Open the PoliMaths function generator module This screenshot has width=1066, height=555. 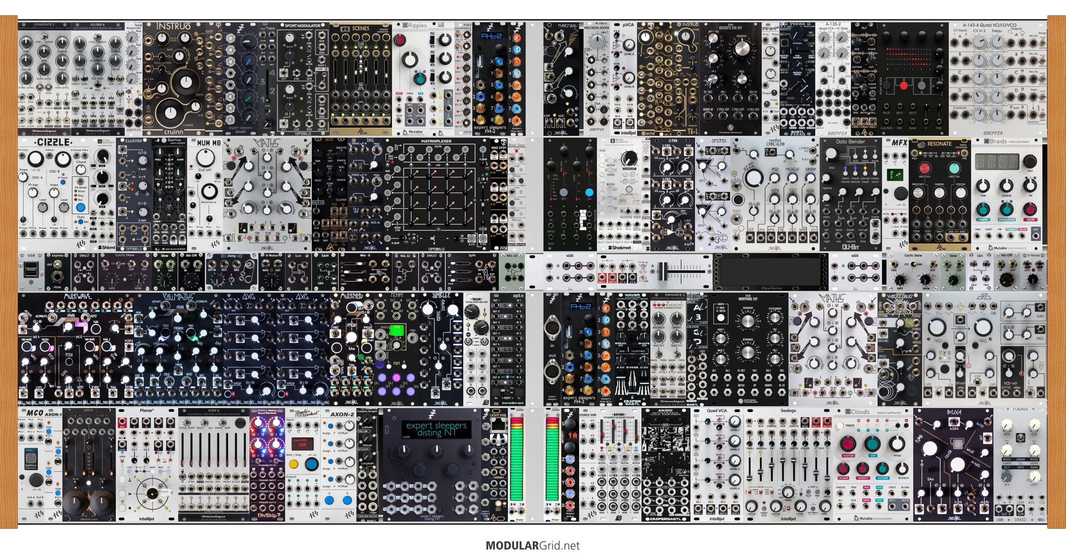coord(178,349)
